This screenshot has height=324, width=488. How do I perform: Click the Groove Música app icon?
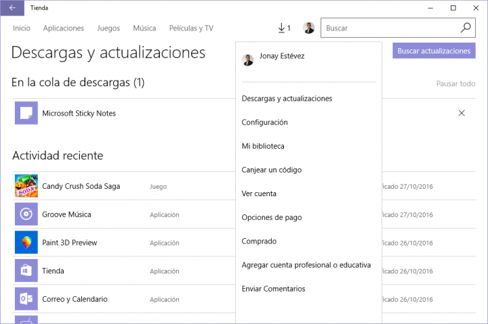coord(26,214)
